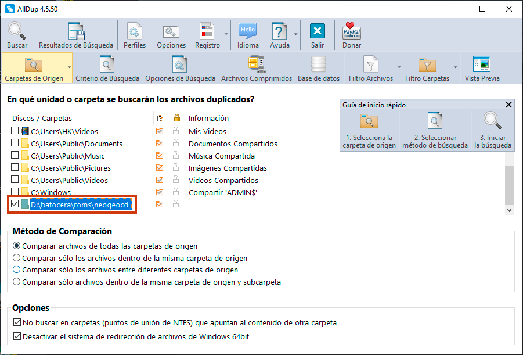Image resolution: width=523 pixels, height=355 pixels.
Task: Select D:\batocera\roms\neogeocd path entry
Action: tap(80, 205)
